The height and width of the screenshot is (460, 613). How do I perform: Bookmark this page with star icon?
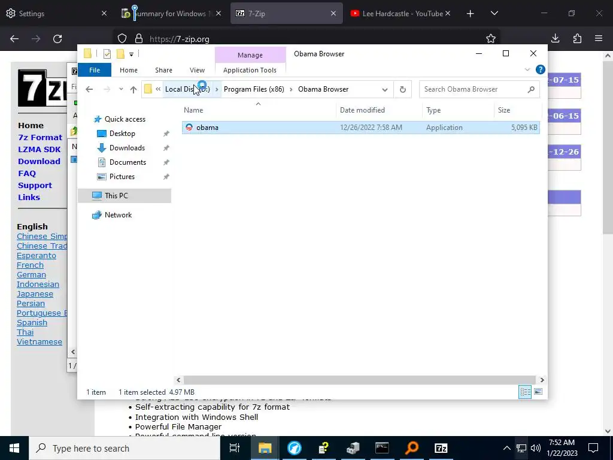click(491, 38)
